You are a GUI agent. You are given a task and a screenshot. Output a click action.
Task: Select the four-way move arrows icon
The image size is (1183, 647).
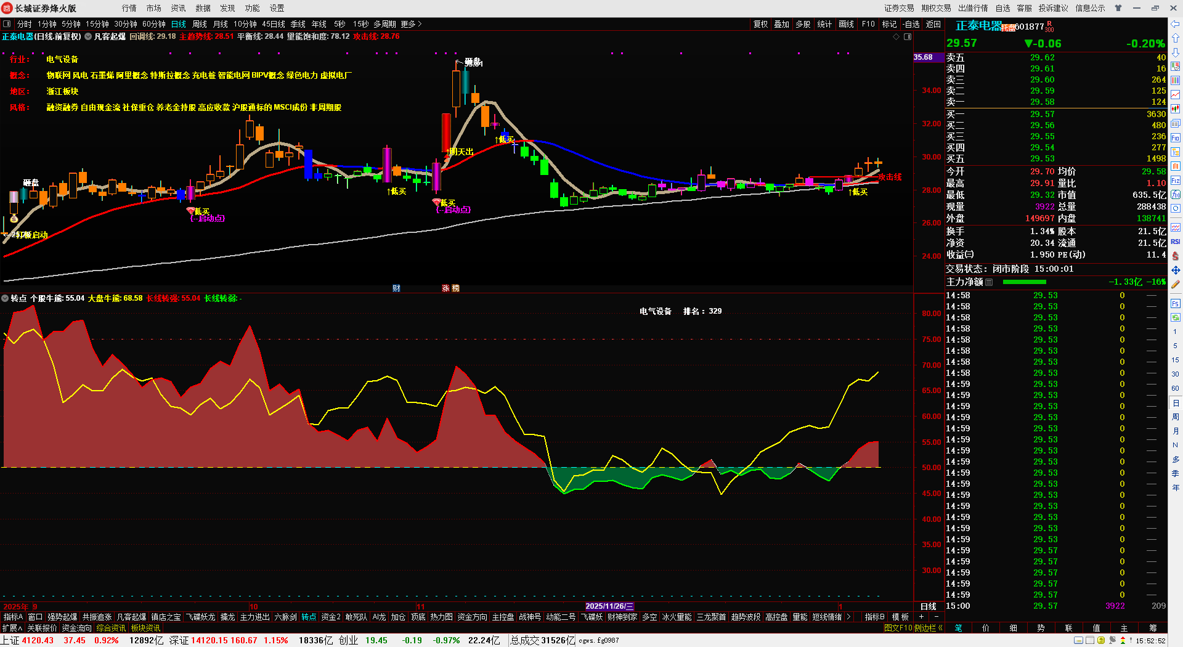click(1175, 270)
